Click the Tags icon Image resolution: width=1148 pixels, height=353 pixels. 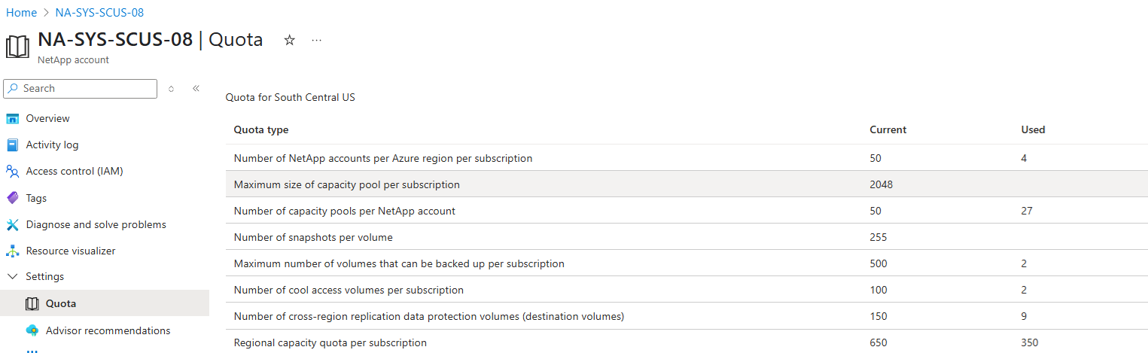pos(12,198)
